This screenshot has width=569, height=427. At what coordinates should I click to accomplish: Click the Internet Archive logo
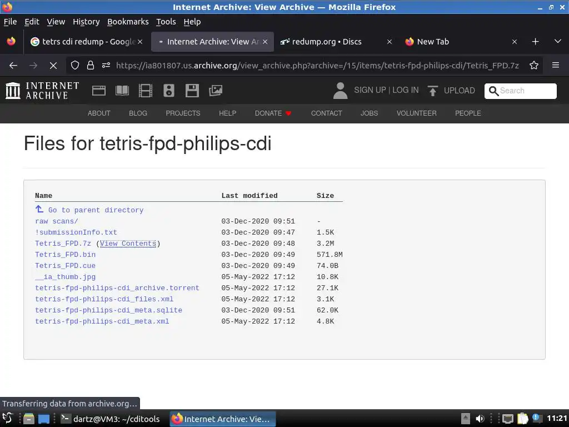coord(42,91)
